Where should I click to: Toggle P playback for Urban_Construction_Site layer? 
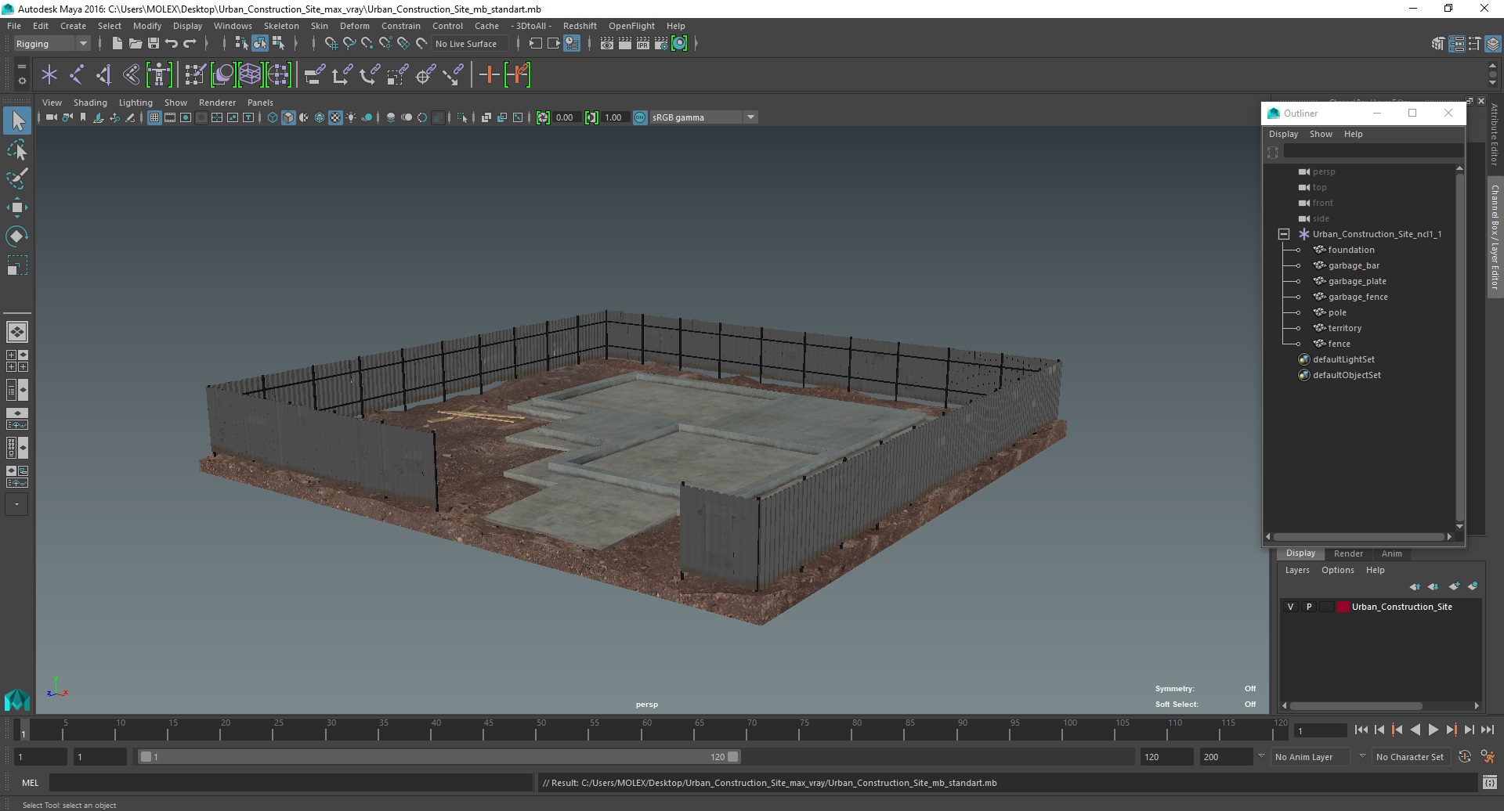[1309, 607]
